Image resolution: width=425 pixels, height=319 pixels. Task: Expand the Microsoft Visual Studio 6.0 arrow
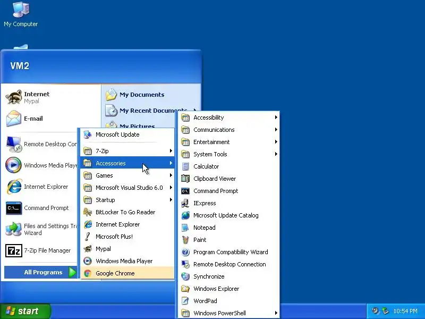pyautogui.click(x=171, y=188)
